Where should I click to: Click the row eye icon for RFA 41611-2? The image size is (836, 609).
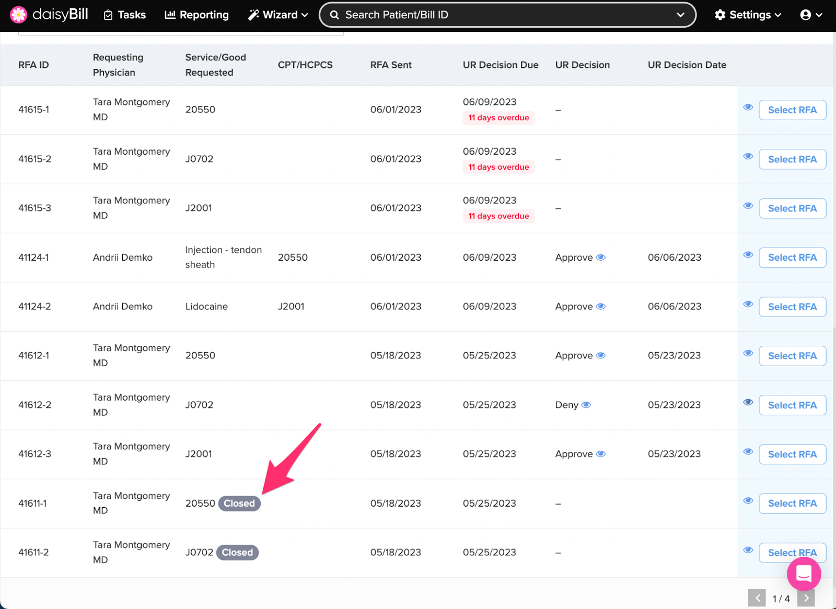[x=748, y=549]
